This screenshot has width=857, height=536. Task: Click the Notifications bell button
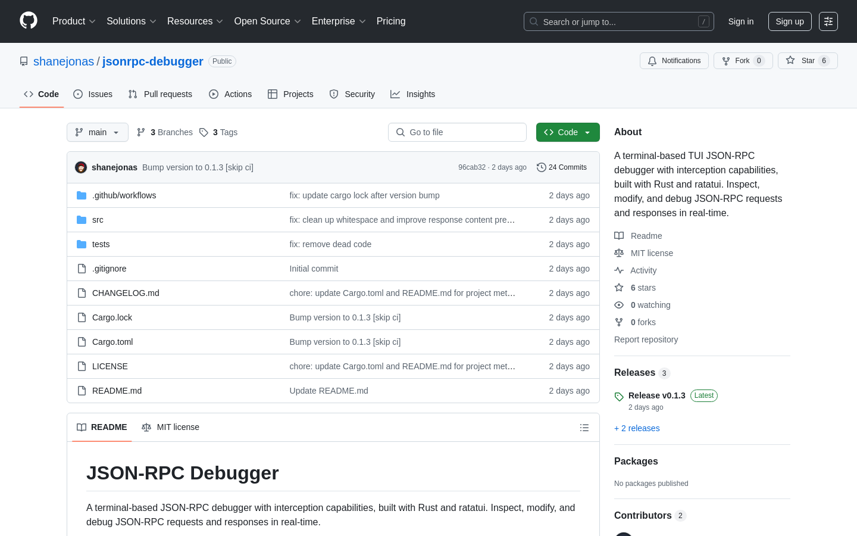[x=674, y=61]
